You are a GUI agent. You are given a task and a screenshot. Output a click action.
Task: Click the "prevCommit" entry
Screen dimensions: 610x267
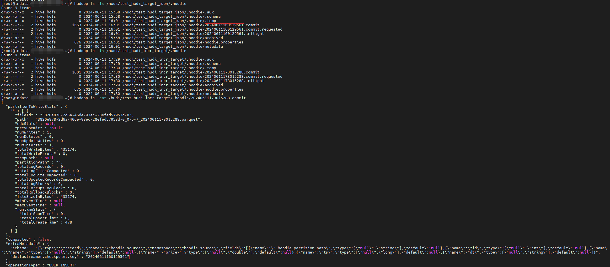click(x=40, y=128)
